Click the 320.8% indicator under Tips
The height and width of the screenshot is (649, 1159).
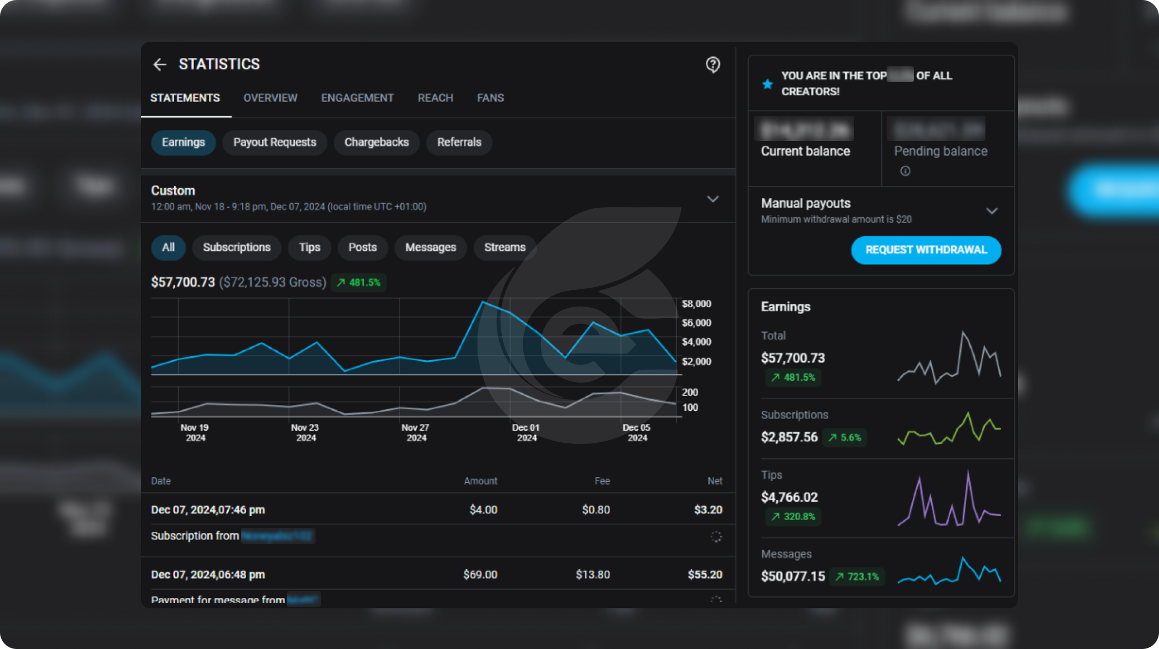pos(793,517)
